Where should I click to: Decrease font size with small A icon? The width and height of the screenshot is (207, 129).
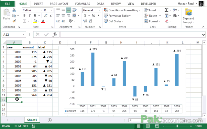pyautogui.click(x=51, y=16)
